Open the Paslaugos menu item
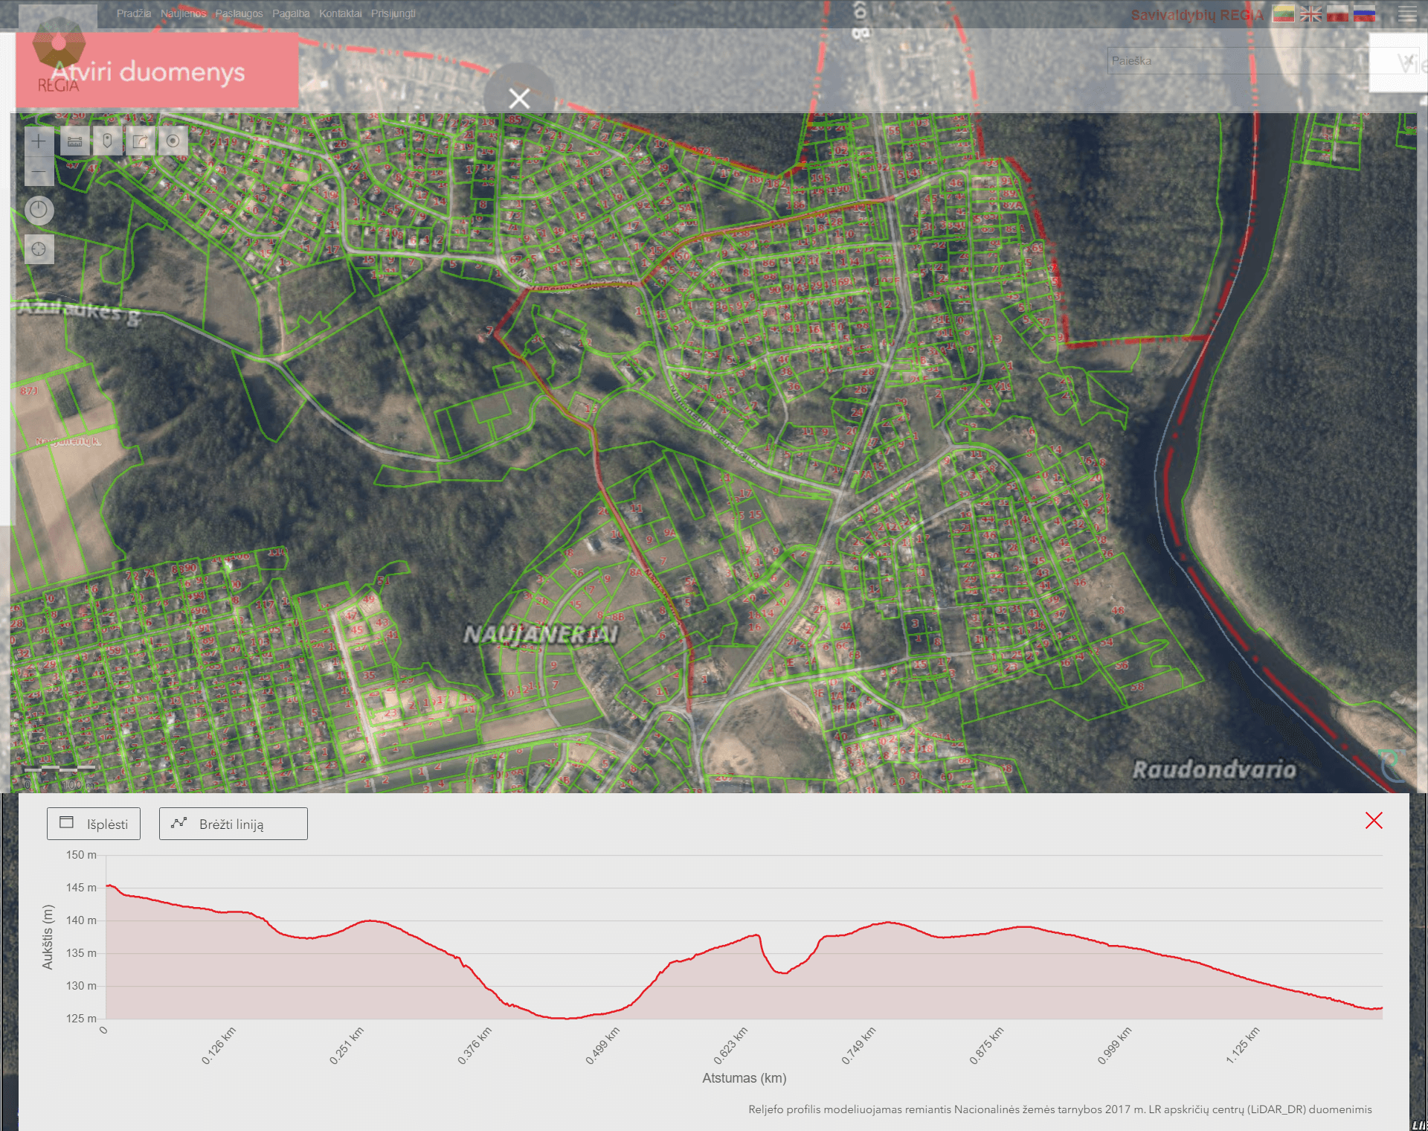Image resolution: width=1428 pixels, height=1131 pixels. pos(239,13)
